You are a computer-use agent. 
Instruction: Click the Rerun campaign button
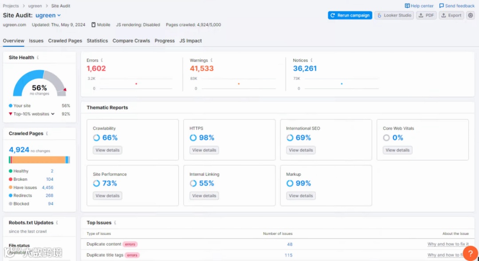pyautogui.click(x=350, y=15)
